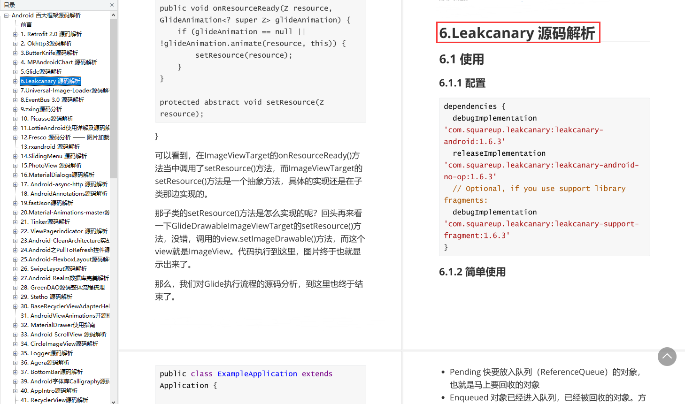Expand the 1. Retrofit 2.0 源码解析 node
The width and height of the screenshot is (685, 404).
point(15,34)
